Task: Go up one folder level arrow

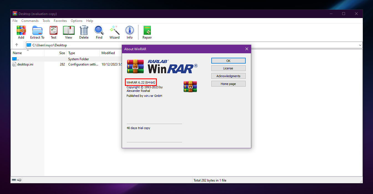Action: (x=17, y=45)
